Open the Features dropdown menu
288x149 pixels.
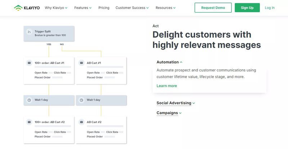coord(83,8)
